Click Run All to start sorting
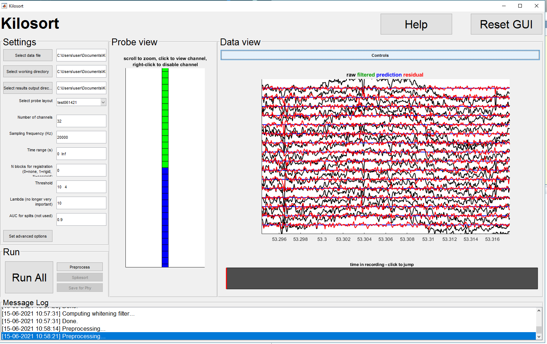 [29, 277]
